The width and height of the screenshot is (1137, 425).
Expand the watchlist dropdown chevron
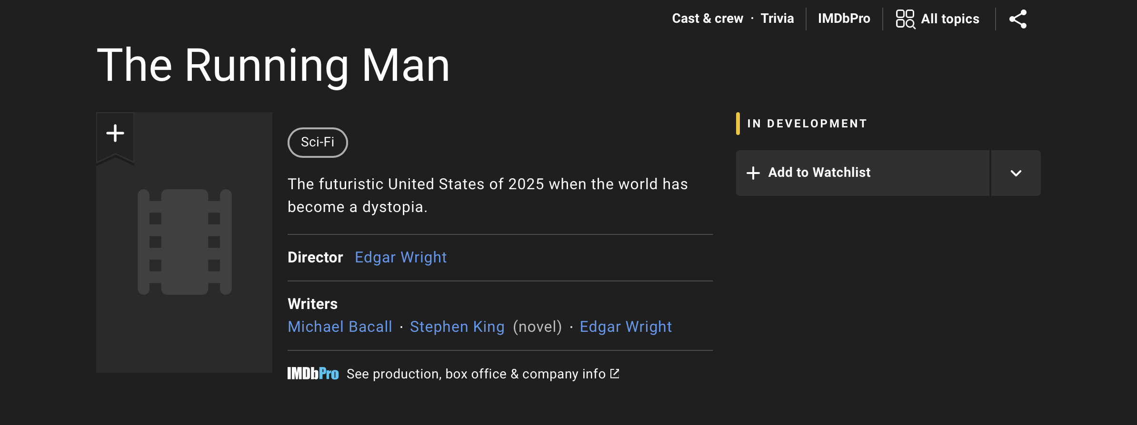click(x=1016, y=173)
